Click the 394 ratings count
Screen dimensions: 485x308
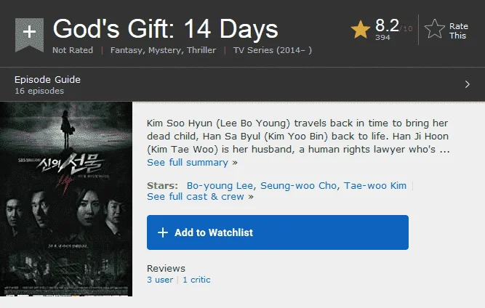click(x=382, y=37)
